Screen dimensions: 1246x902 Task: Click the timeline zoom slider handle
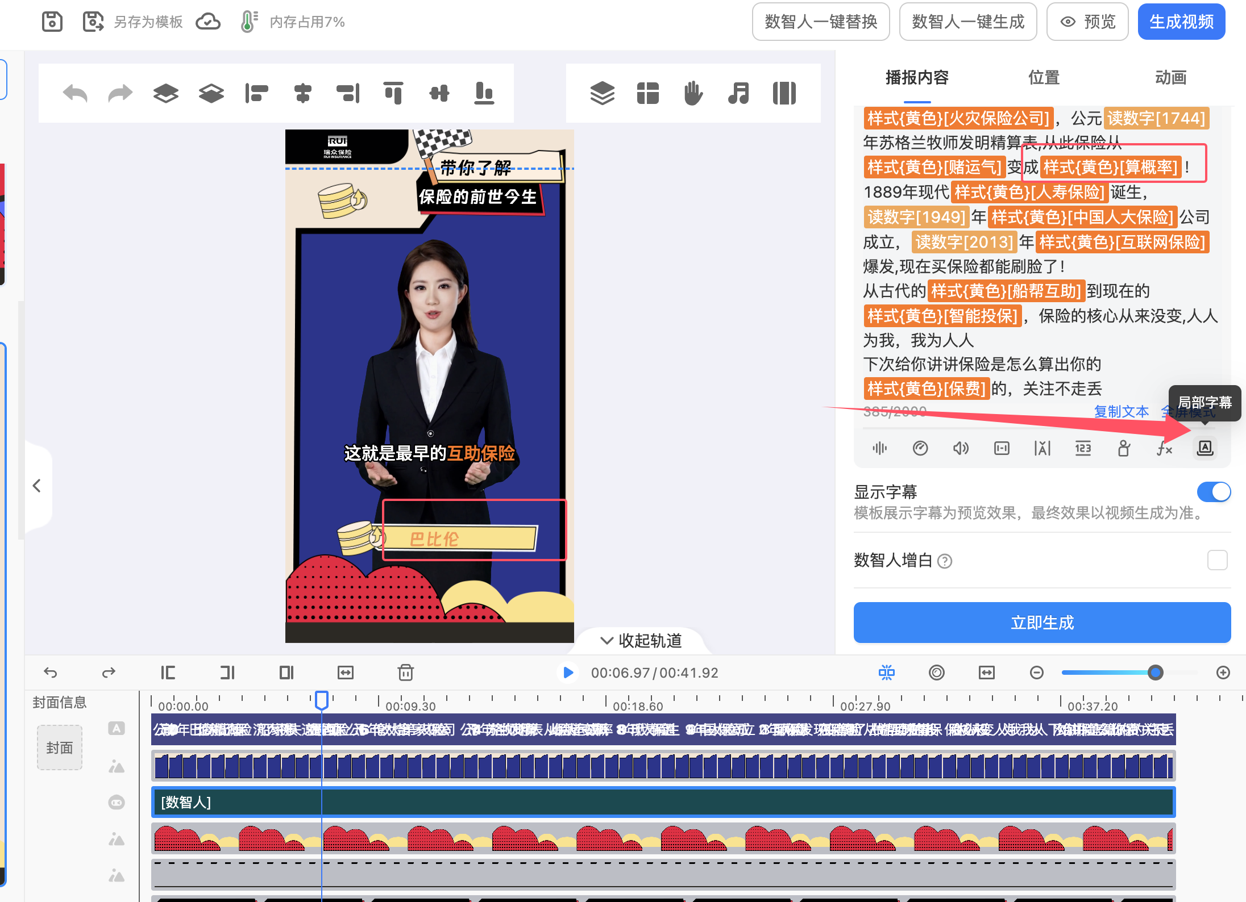click(x=1155, y=673)
